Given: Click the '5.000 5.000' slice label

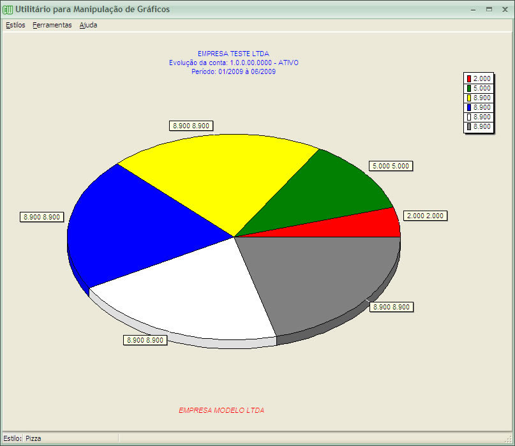Looking at the screenshot, I should pos(391,166).
